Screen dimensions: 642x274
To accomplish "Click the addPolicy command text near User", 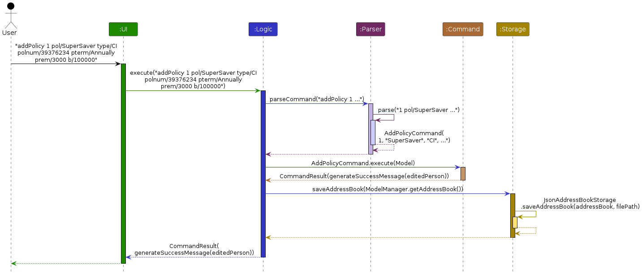I will [66, 53].
